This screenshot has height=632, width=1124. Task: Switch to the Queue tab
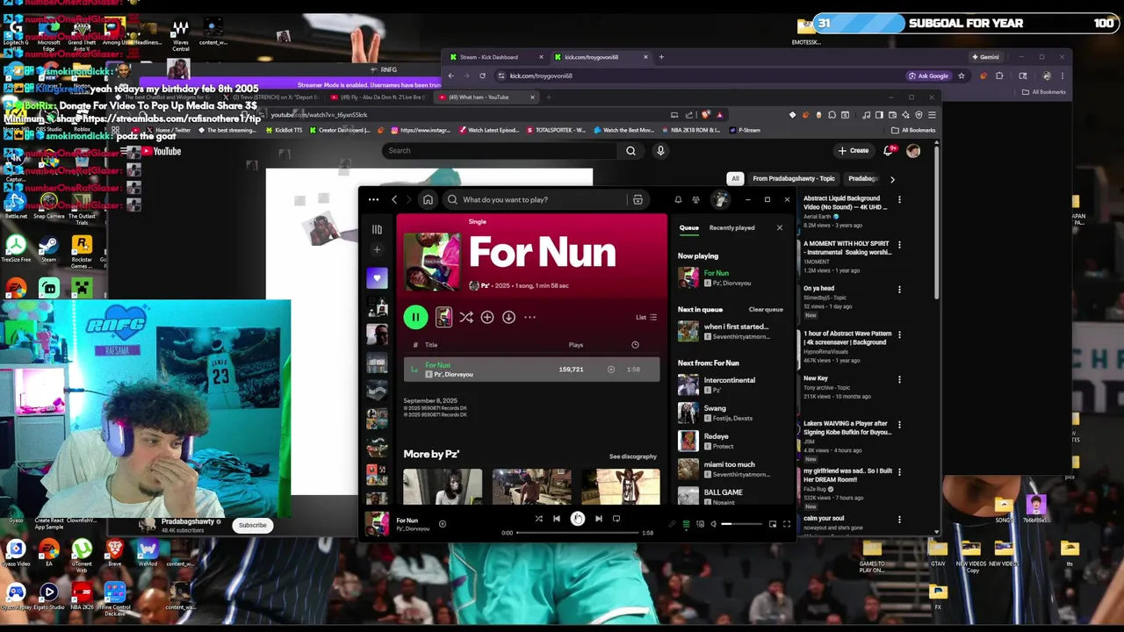[x=688, y=227]
